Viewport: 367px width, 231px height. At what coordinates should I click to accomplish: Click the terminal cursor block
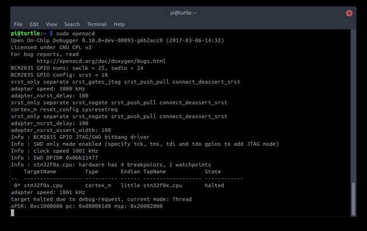pyautogui.click(x=13, y=213)
